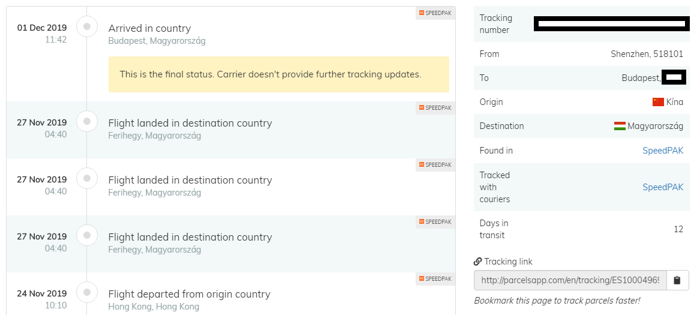Click SpeedPAK badge on 24 Nov flight departed entry

[435, 279]
